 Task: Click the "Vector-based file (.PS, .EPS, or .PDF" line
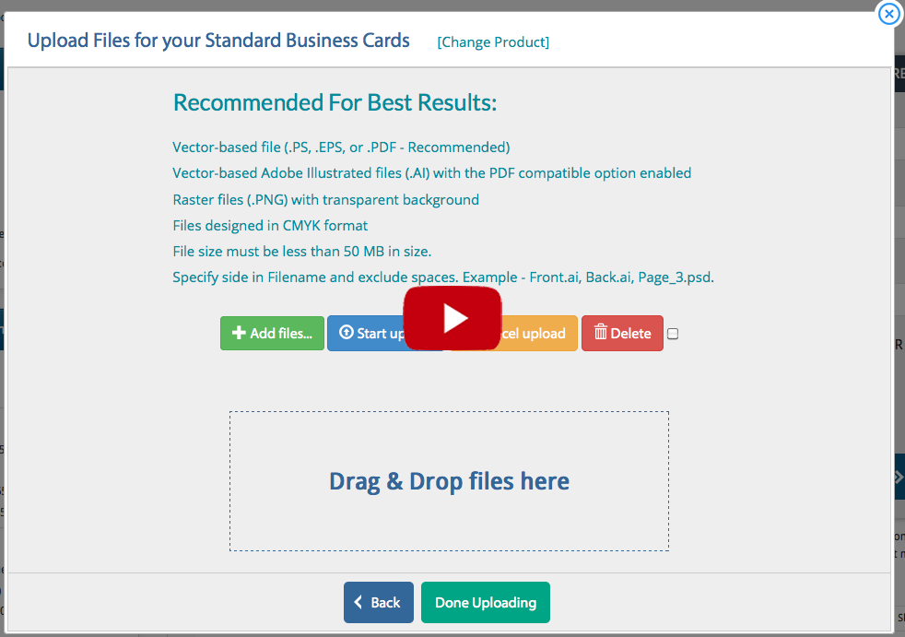[x=341, y=147]
